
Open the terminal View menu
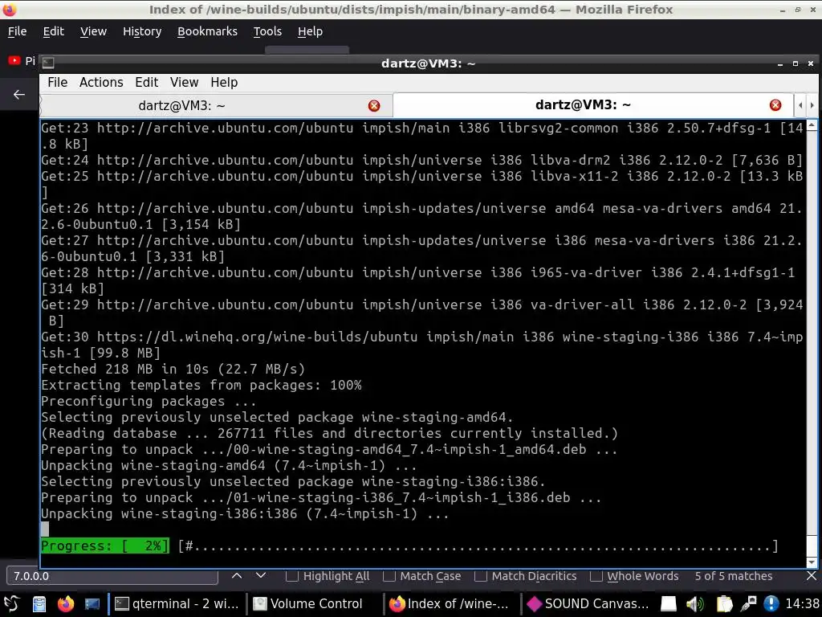pyautogui.click(x=184, y=83)
